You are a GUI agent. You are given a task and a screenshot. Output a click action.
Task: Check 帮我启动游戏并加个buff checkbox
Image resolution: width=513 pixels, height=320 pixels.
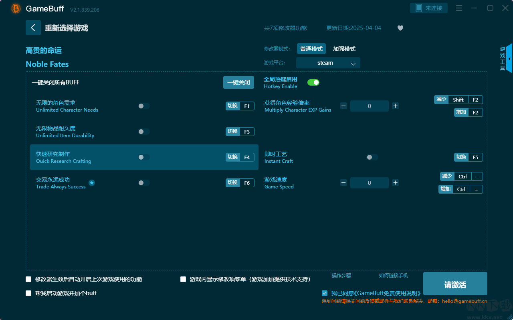click(28, 293)
